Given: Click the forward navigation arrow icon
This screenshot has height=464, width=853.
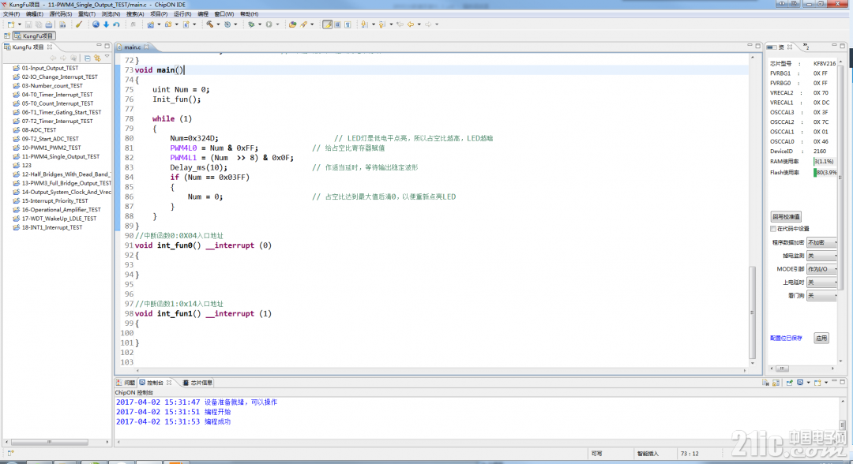Looking at the screenshot, I should (428, 24).
